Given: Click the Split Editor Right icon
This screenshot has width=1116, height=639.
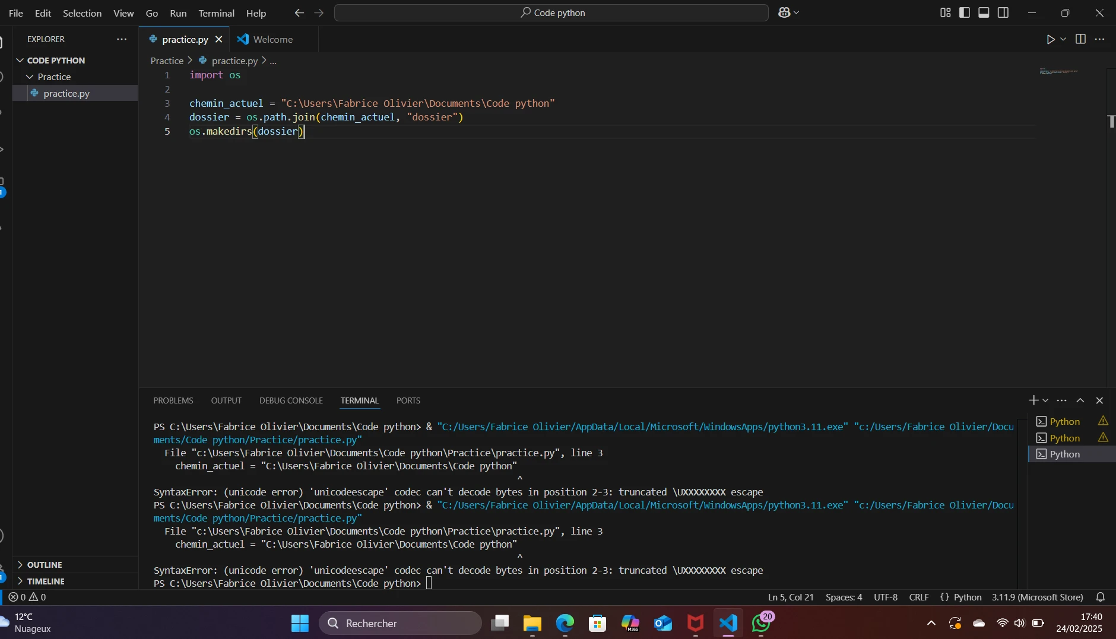Looking at the screenshot, I should coord(1080,39).
